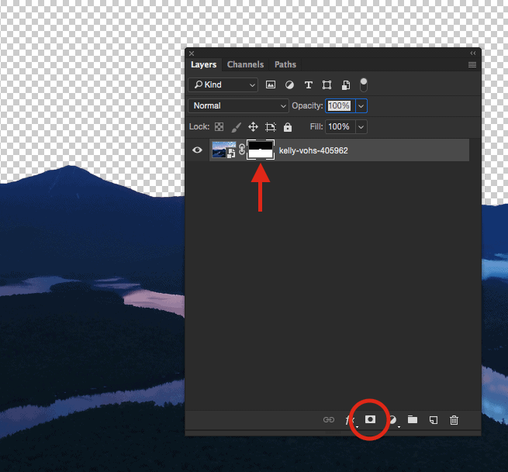508x472 pixels.
Task: Expand the Opacity slider dropdown arrow
Action: tap(361, 105)
